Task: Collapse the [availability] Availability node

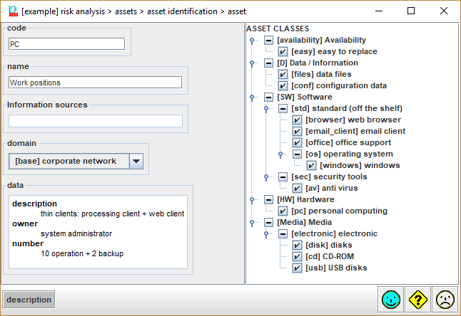Action: (x=268, y=40)
